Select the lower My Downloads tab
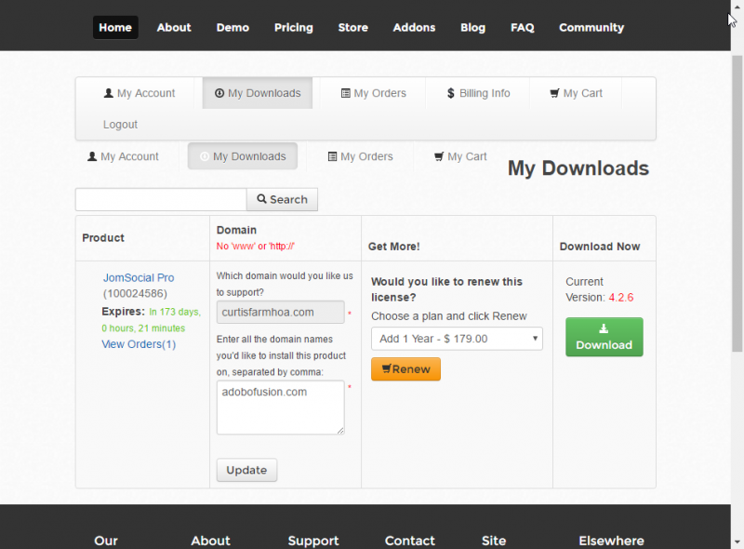The width and height of the screenshot is (744, 549). click(243, 156)
